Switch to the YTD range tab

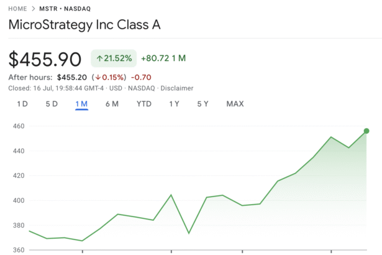144,104
